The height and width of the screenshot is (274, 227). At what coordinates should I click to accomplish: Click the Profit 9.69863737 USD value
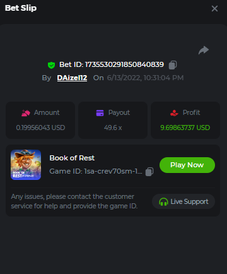pos(185,128)
